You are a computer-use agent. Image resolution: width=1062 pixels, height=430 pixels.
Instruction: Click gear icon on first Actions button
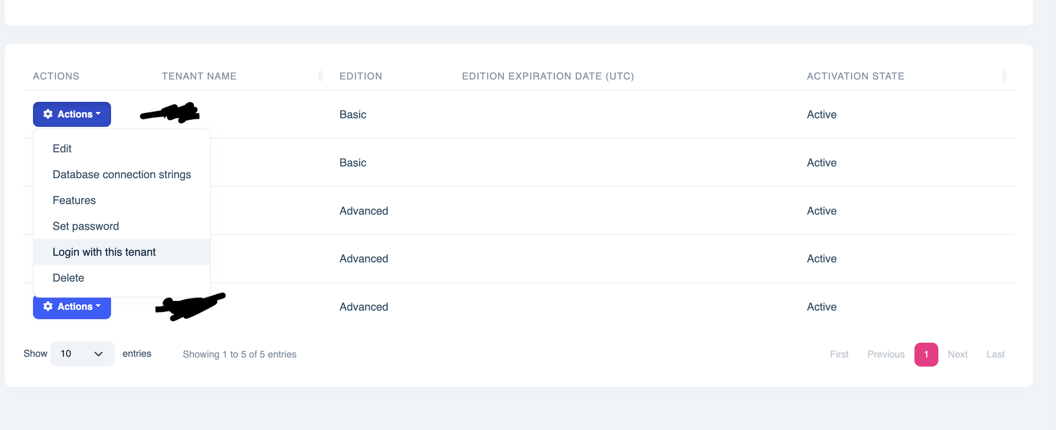coord(48,114)
